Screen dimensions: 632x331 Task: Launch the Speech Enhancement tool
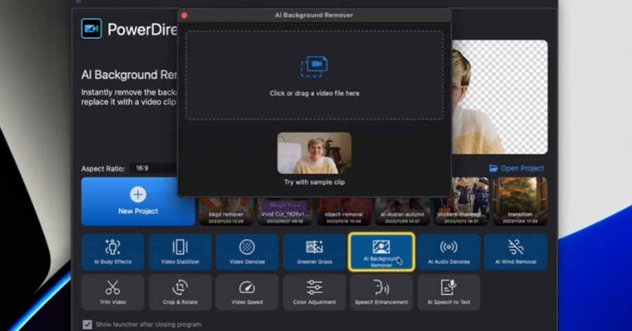coord(381,292)
